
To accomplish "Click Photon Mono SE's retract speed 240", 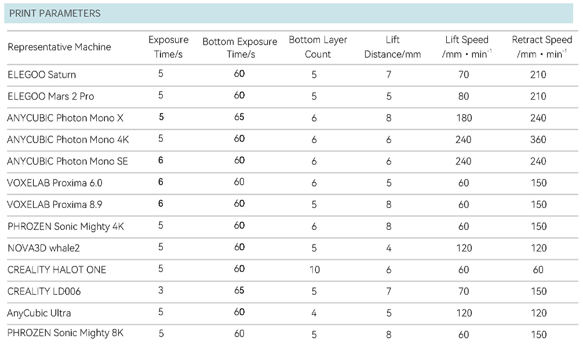I will point(538,161).
